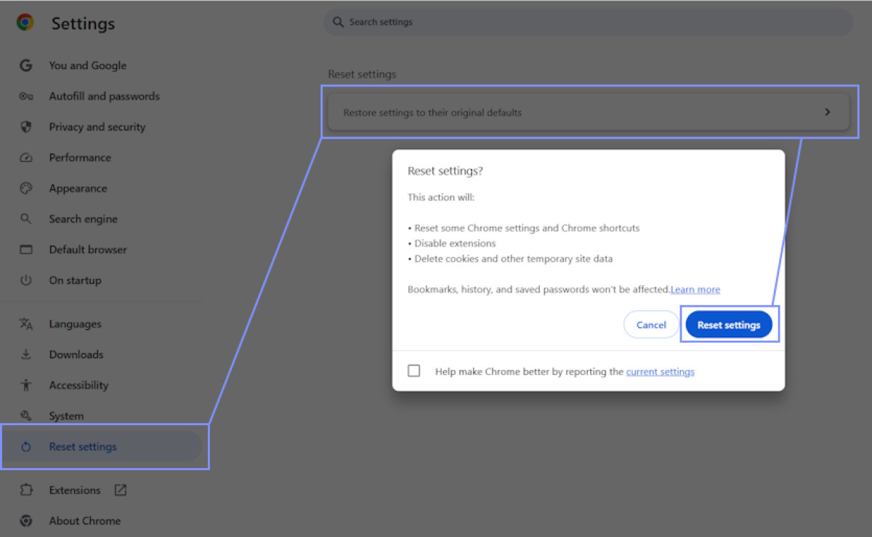The image size is (872, 537).
Task: Go to Autofill and passwords
Action: (x=104, y=96)
